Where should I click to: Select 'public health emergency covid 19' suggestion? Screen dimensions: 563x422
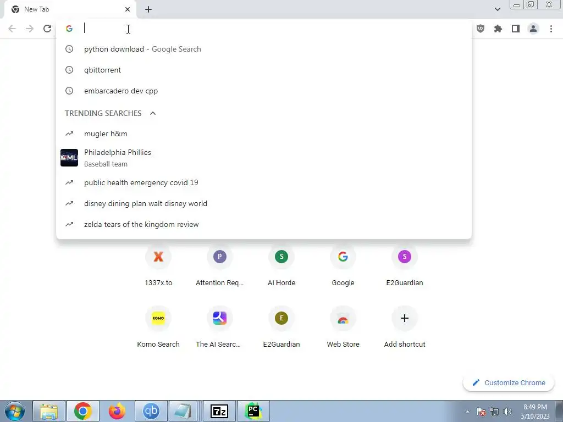[x=264, y=182]
